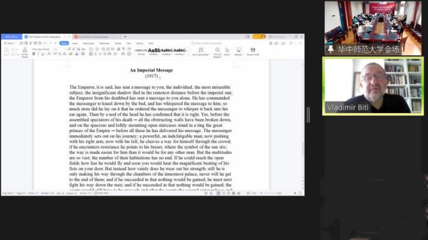The width and height of the screenshot is (428, 240).
Task: Click the command search field
Action: 207,43
